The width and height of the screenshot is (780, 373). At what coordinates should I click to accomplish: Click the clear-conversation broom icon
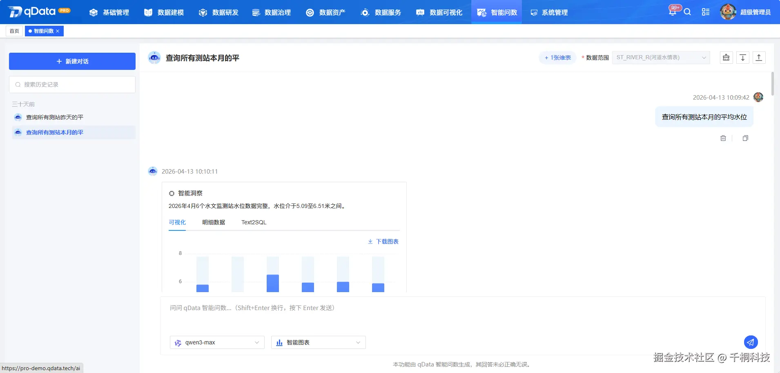726,58
